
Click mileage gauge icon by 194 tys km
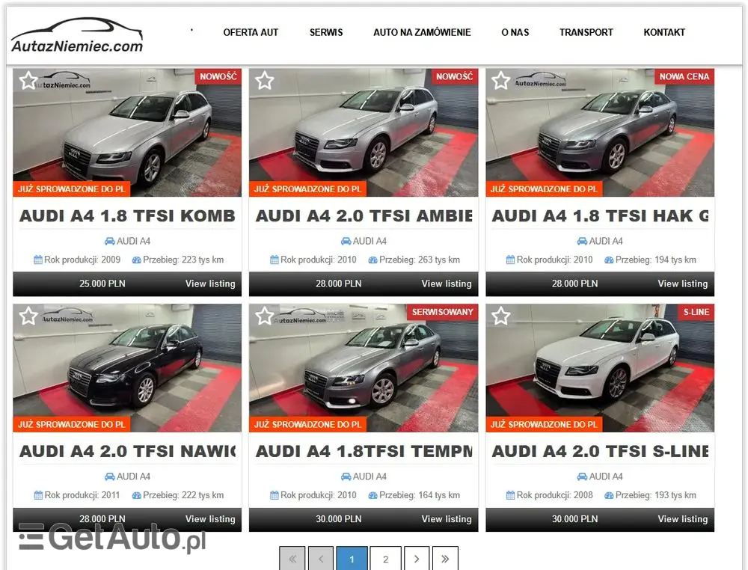[x=609, y=260]
